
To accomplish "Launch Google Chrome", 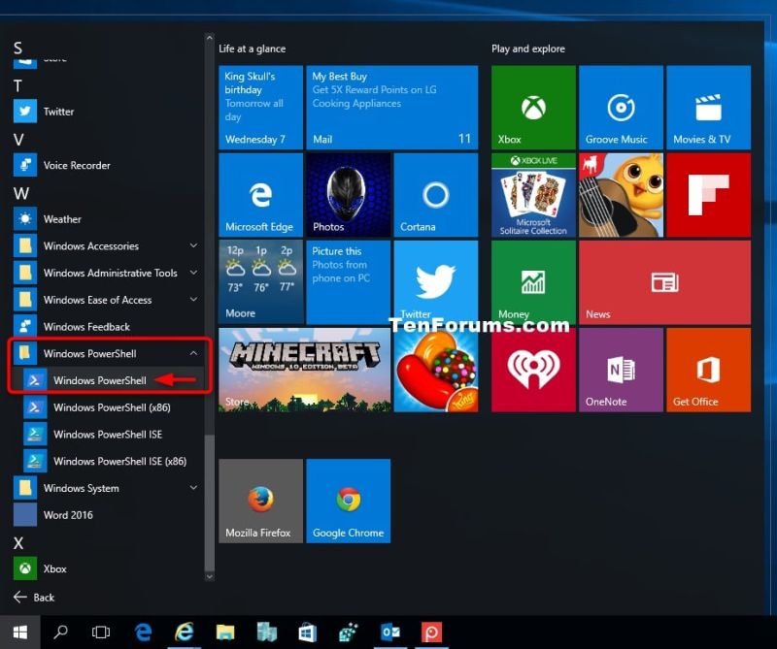I will [348, 500].
